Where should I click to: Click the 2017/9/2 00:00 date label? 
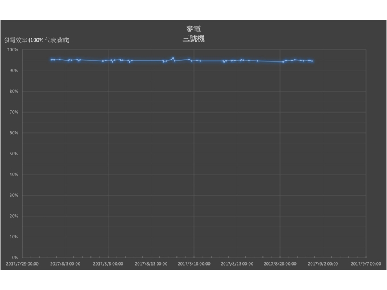(323, 264)
